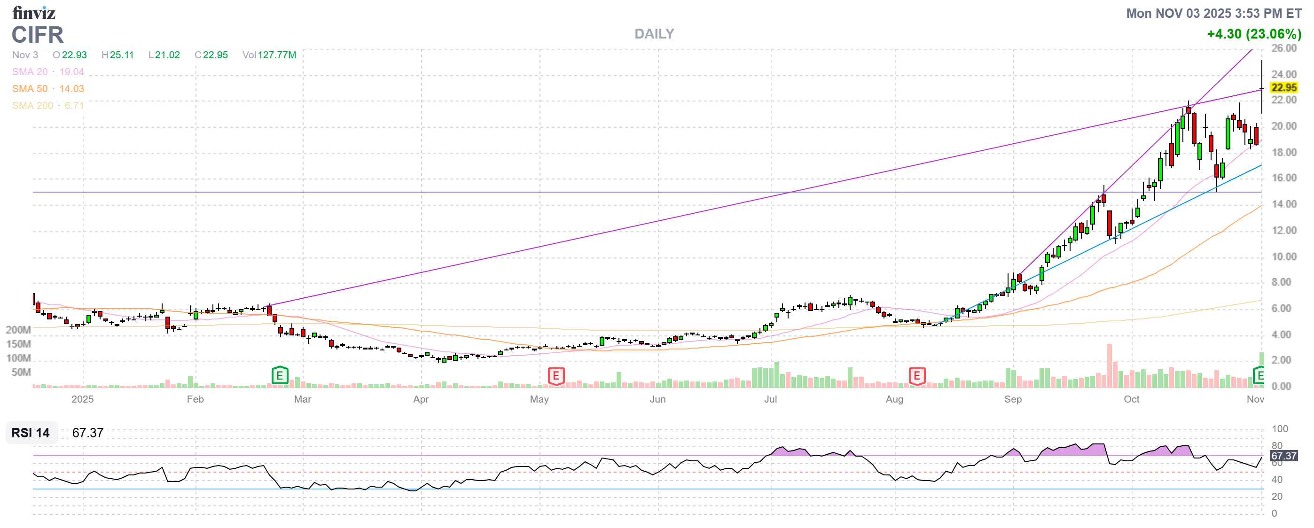Click the dark 67.37 RSI axis tag
The image size is (1314, 528).
click(1283, 456)
